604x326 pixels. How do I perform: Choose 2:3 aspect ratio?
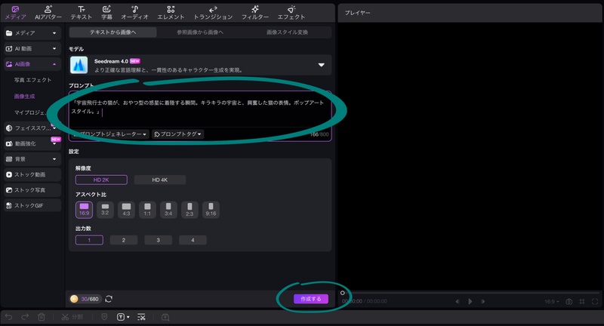[x=190, y=210]
